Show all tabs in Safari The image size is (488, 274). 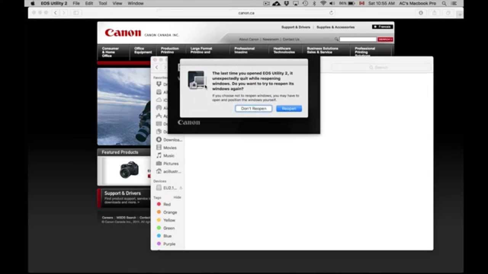448,13
